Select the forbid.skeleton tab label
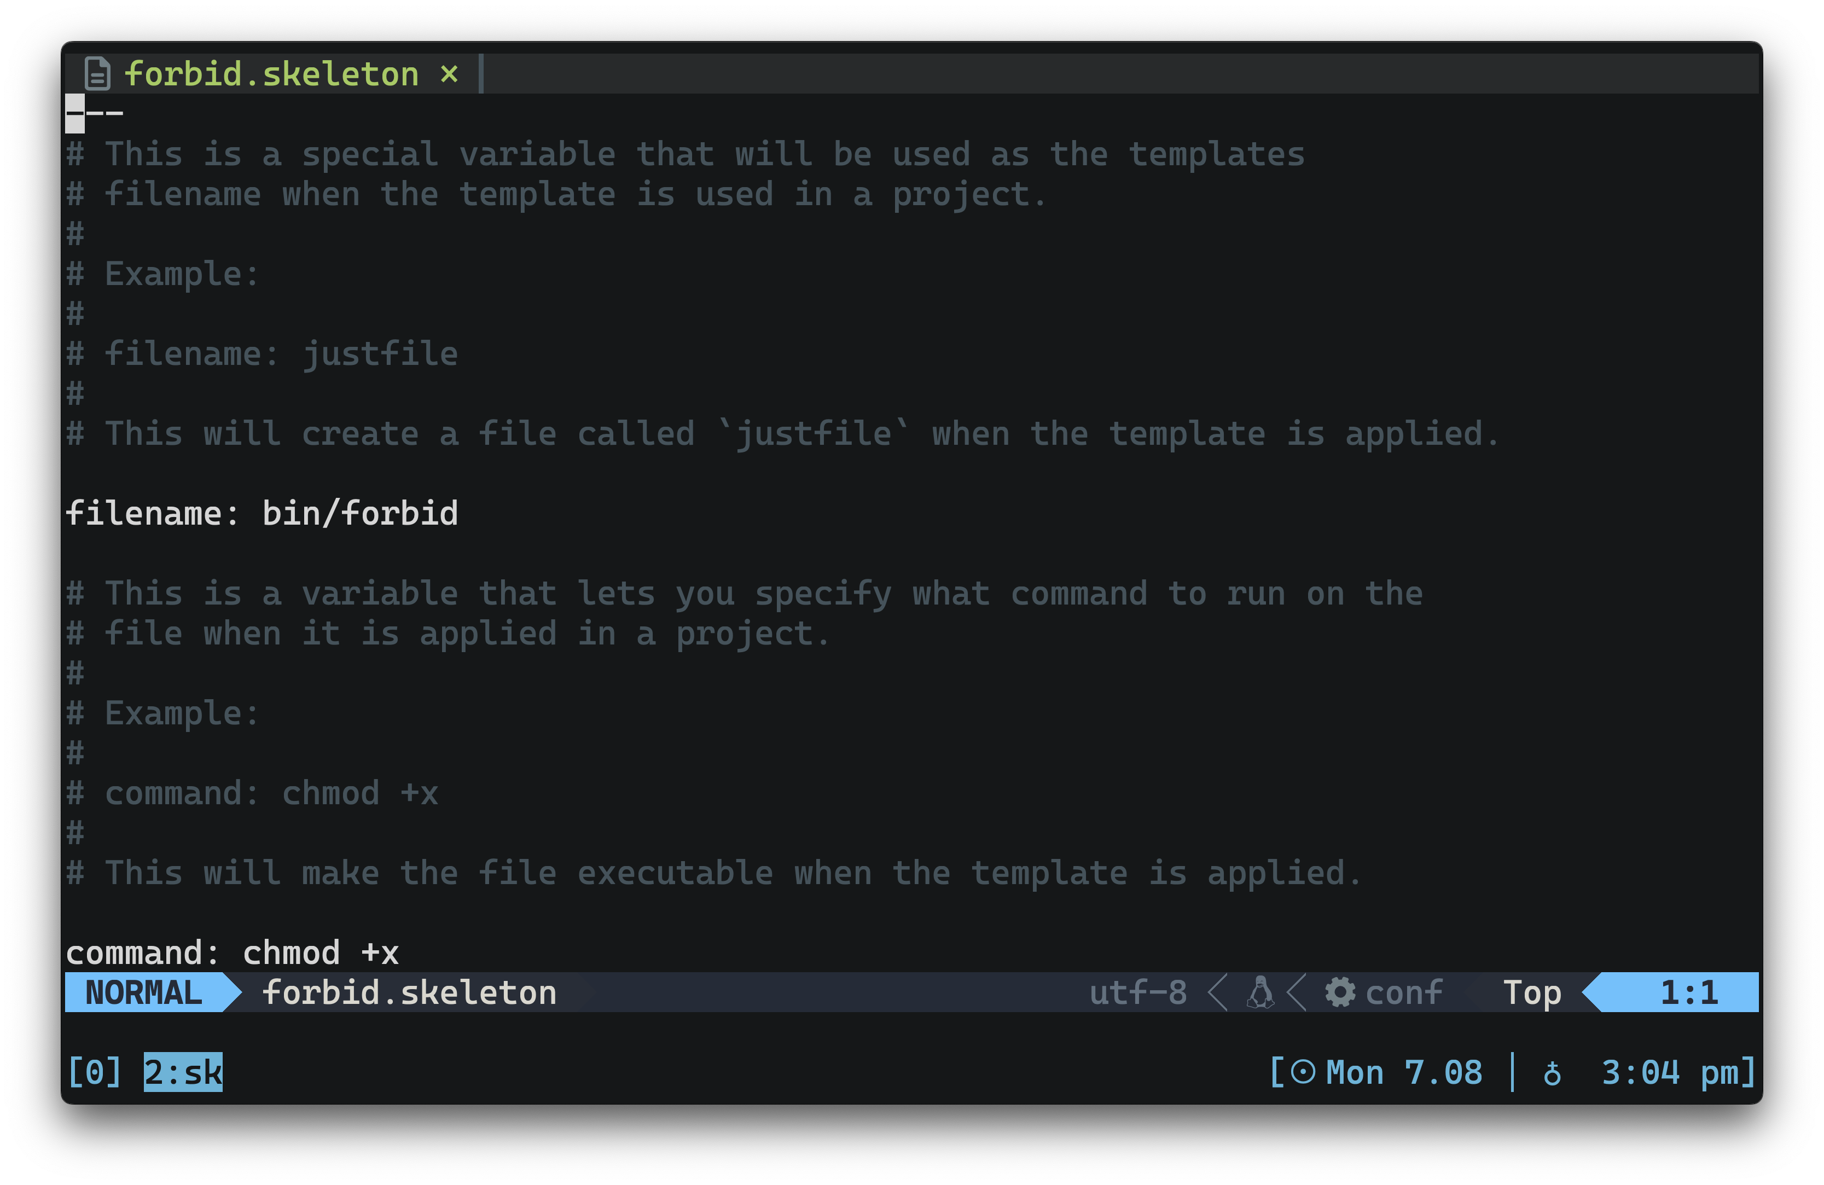This screenshot has height=1185, width=1824. point(271,74)
